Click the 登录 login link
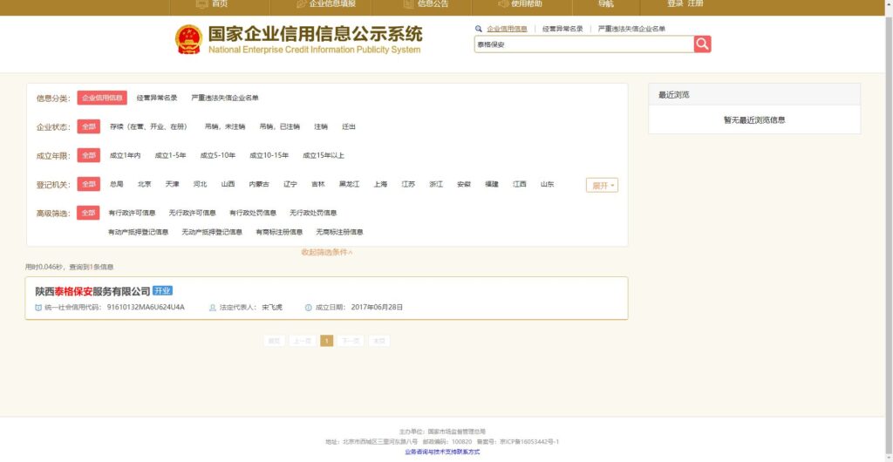Viewport: 893px width, 462px height. click(675, 4)
